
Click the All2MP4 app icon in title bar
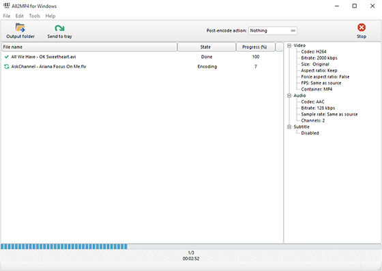(x=6, y=6)
